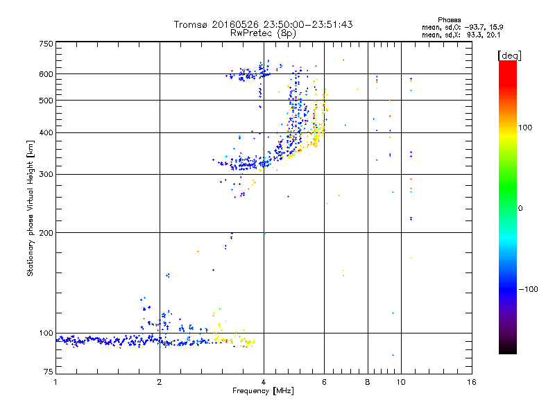Select the 'RwPretec (8p)' subtitle text
Image resolution: width=555 pixels, height=416 pixels.
[263, 33]
